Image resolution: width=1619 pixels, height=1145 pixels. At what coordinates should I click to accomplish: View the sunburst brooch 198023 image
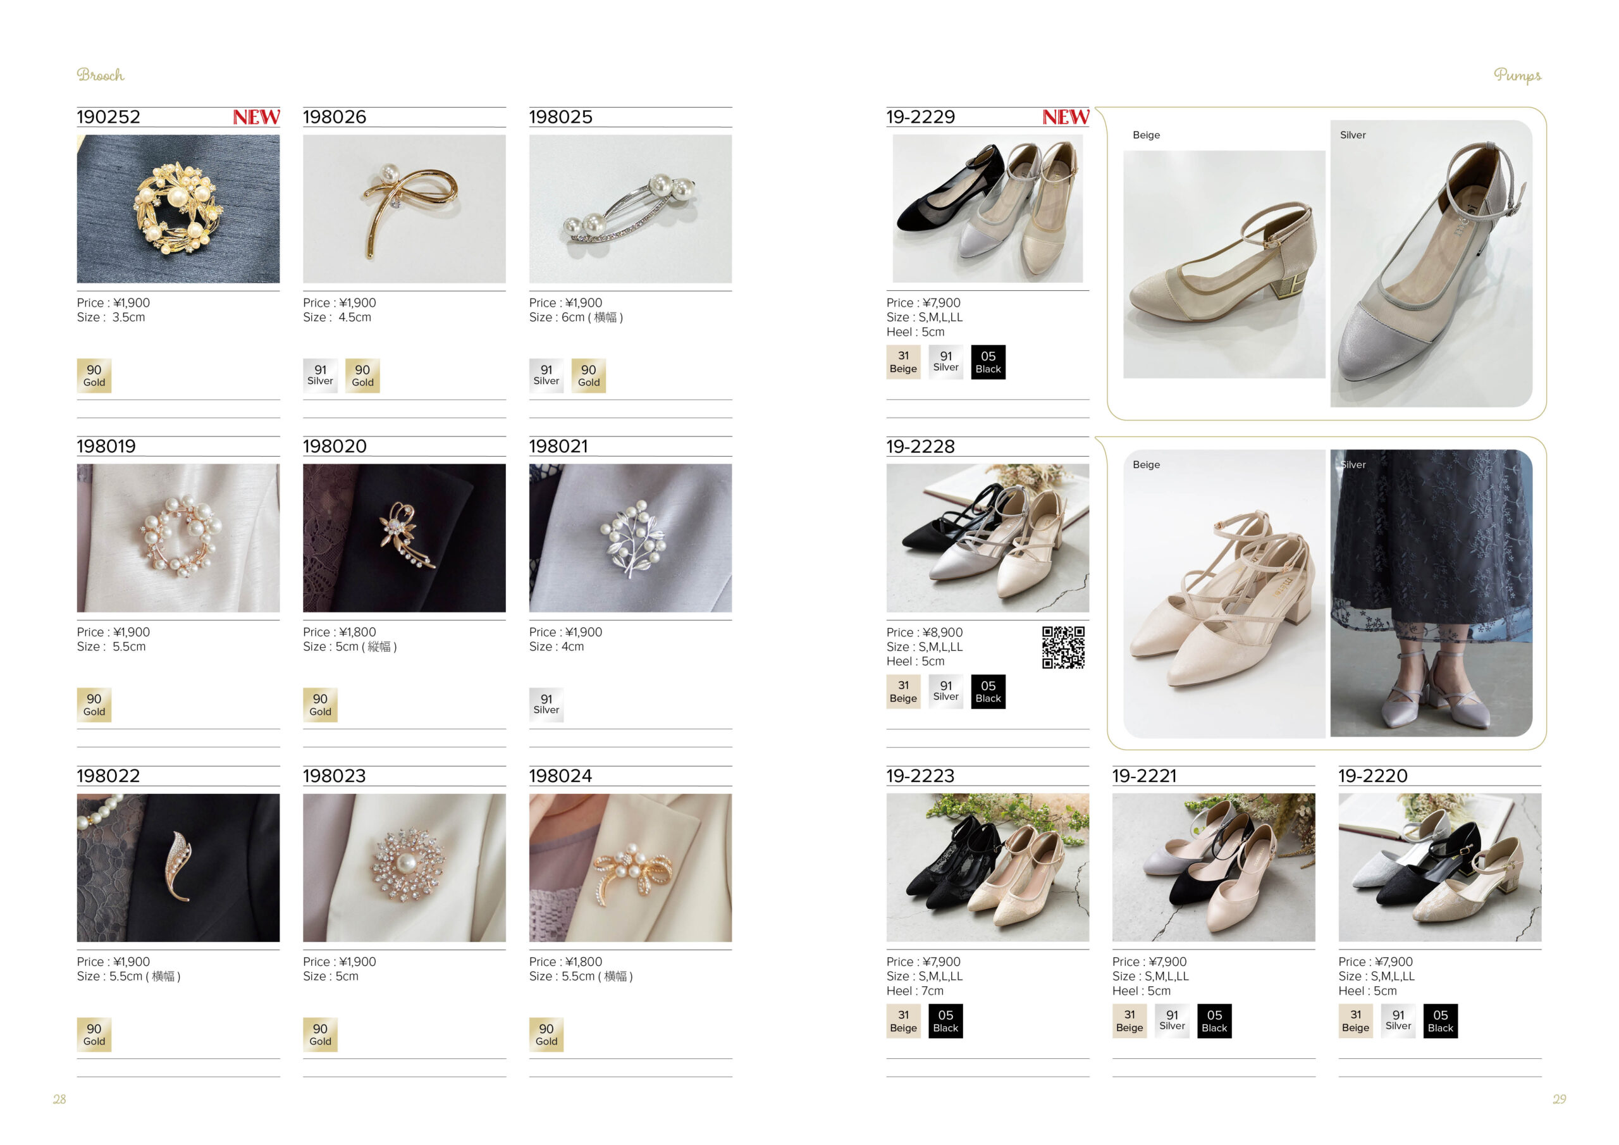[404, 868]
